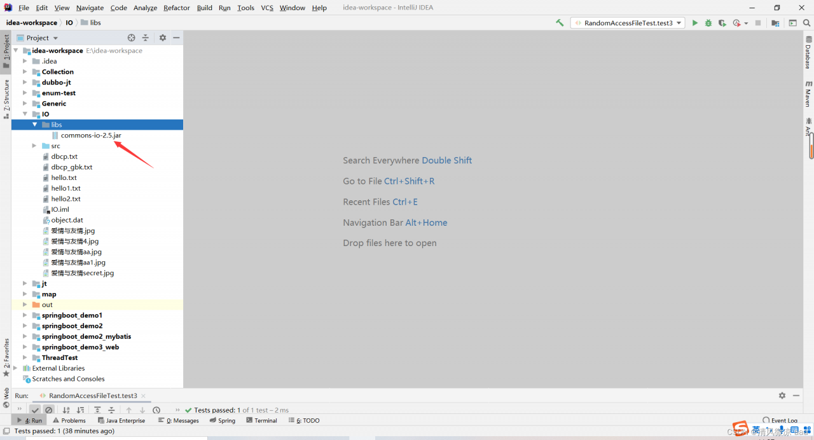The width and height of the screenshot is (814, 440).
Task: Run with Coverage shield icon
Action: pyautogui.click(x=722, y=23)
